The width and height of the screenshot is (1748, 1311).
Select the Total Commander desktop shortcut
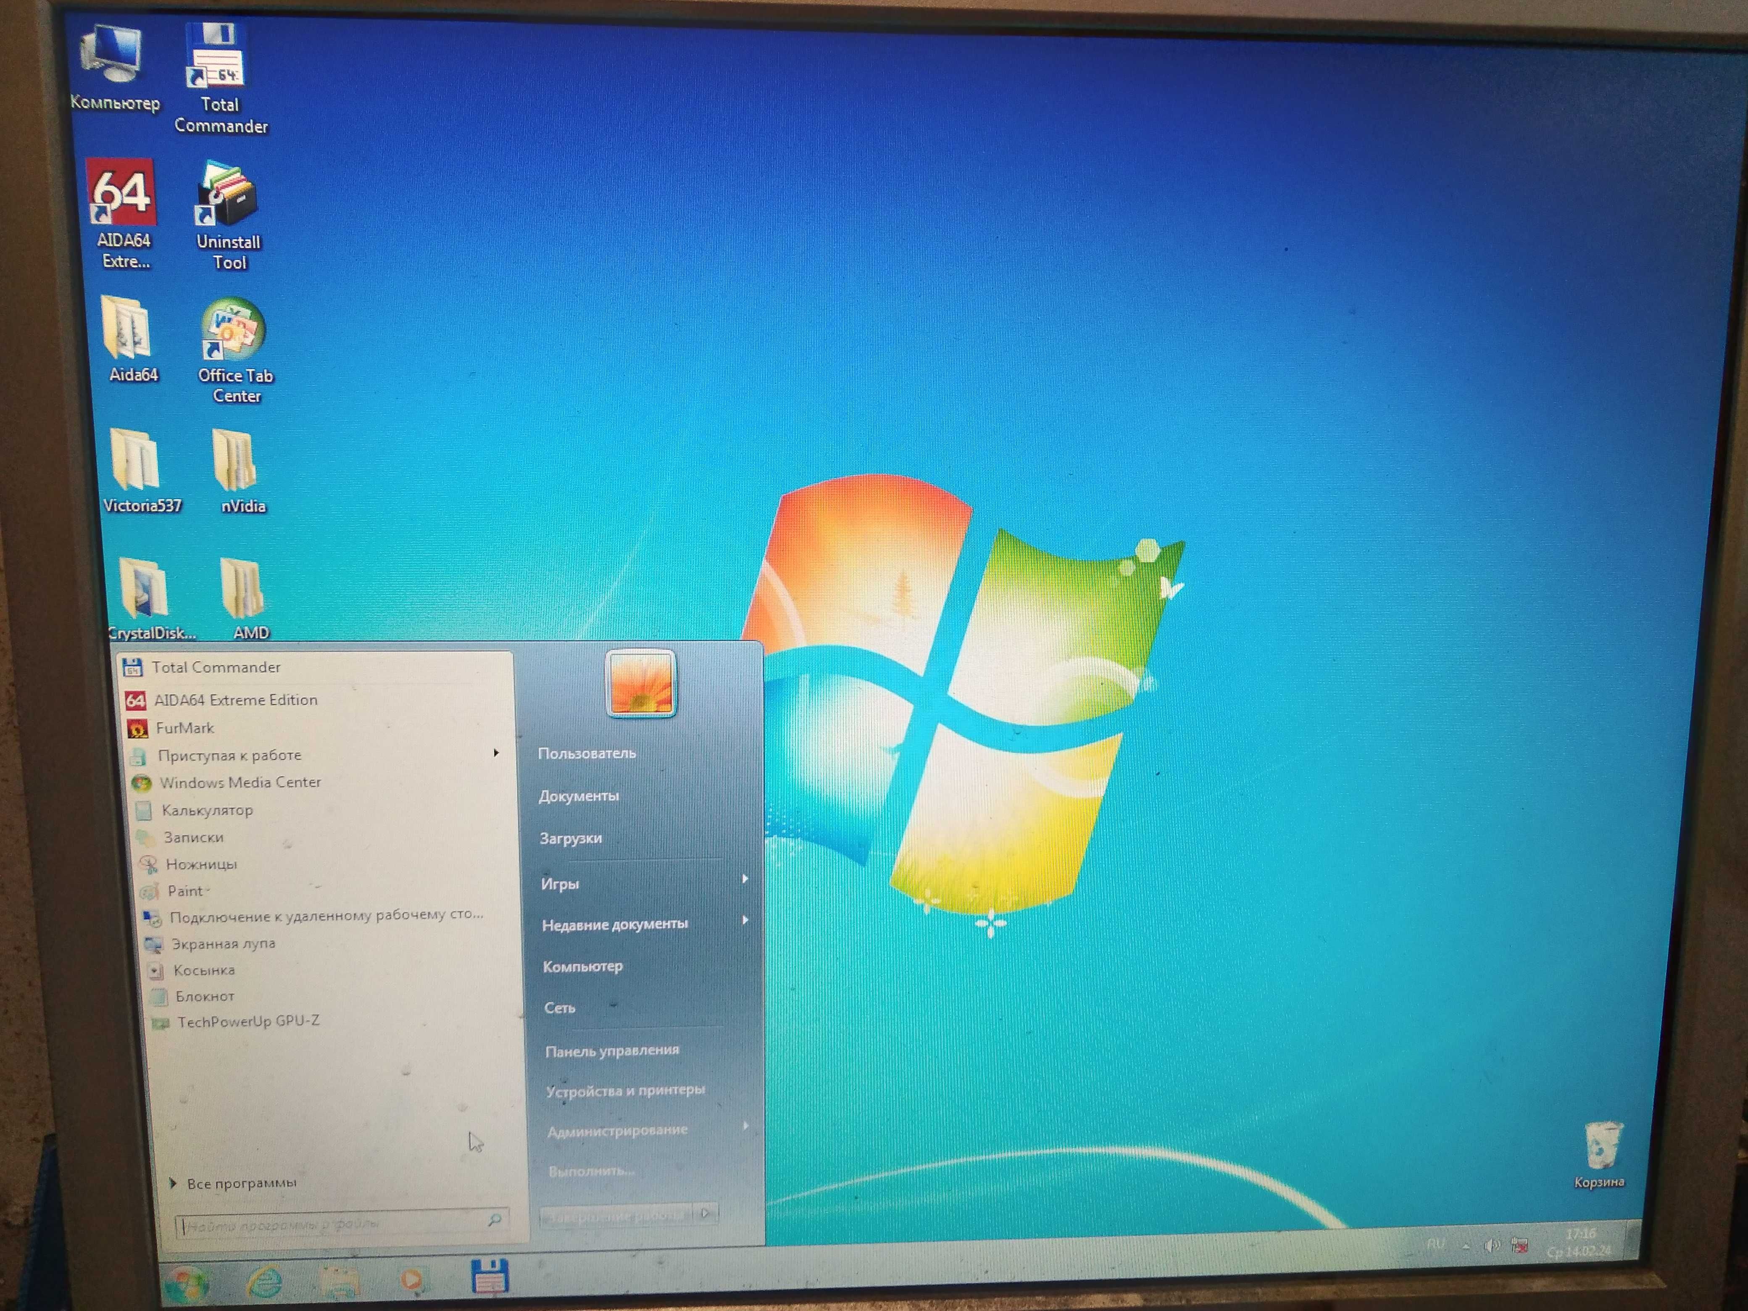click(221, 78)
